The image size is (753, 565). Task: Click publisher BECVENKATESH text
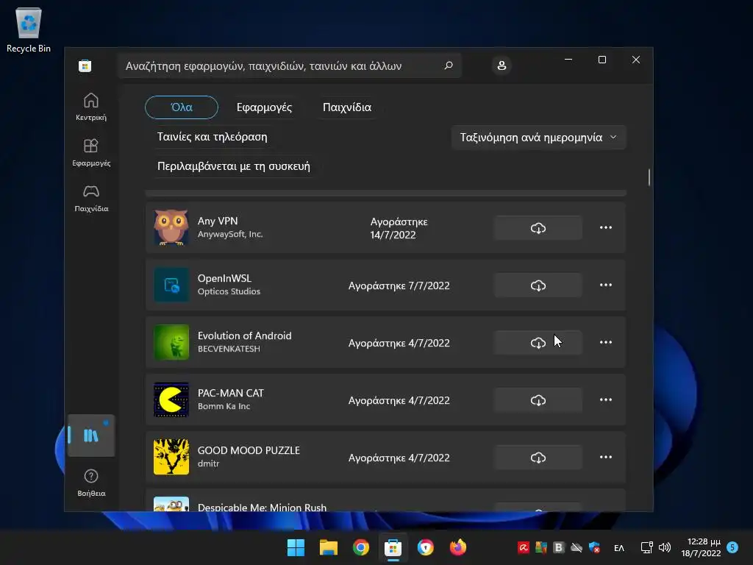[229, 349]
